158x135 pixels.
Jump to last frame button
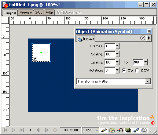click(22, 130)
